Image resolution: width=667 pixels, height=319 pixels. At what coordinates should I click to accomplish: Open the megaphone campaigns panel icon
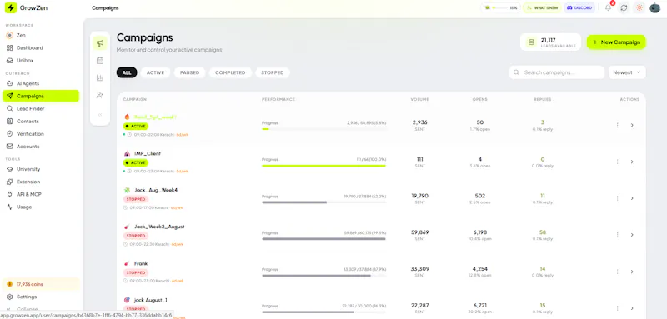[100, 43]
